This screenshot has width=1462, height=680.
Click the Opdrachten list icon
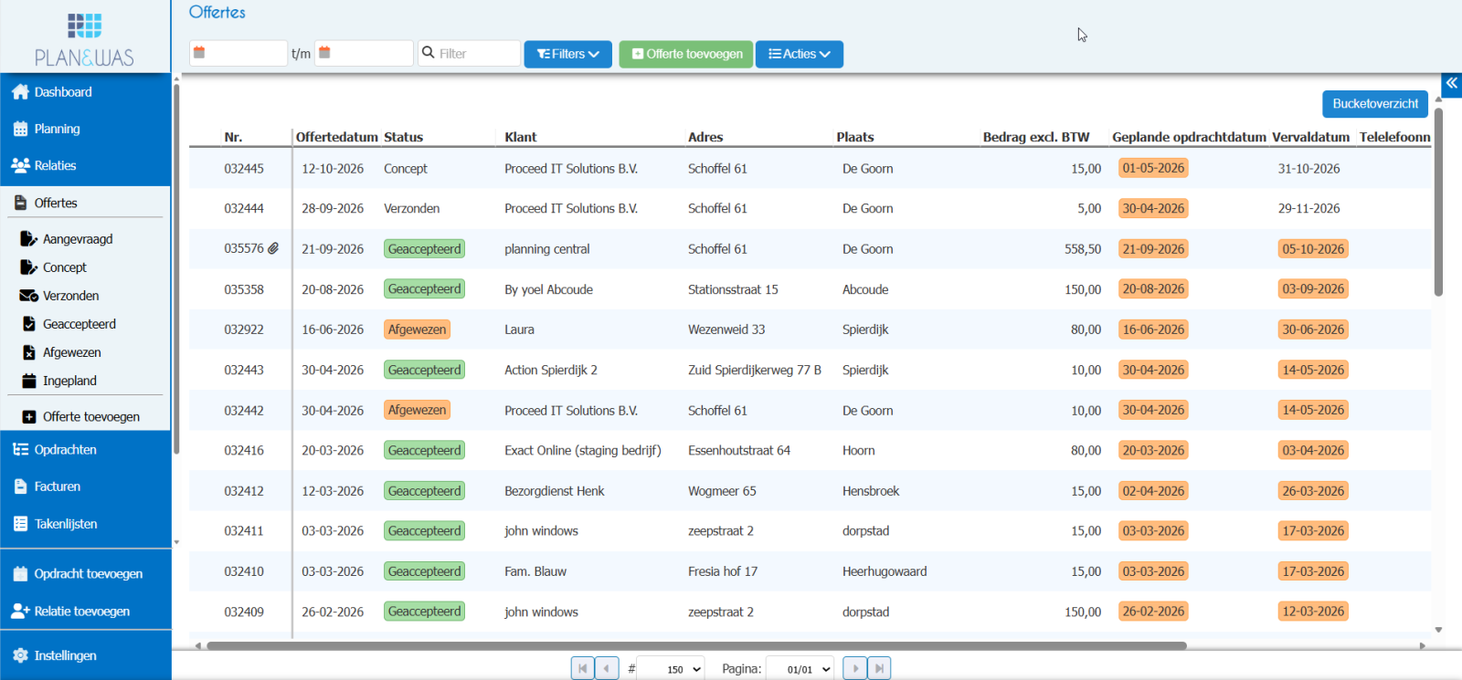(20, 449)
